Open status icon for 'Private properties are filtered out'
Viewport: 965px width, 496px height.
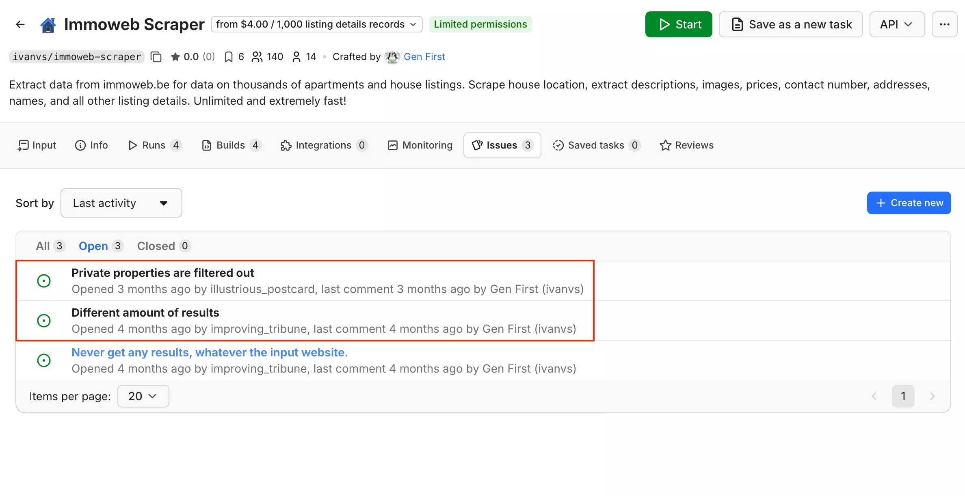(44, 281)
